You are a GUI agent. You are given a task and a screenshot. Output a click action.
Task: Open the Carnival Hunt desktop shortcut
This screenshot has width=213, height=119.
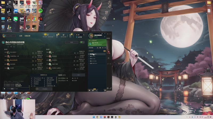point(9,12)
